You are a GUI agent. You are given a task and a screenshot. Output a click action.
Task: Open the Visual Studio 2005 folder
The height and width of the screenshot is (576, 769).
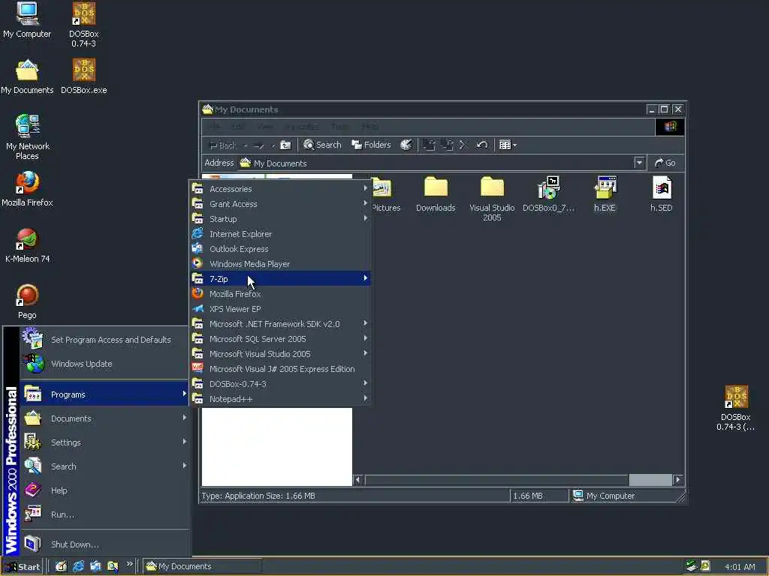click(x=492, y=199)
